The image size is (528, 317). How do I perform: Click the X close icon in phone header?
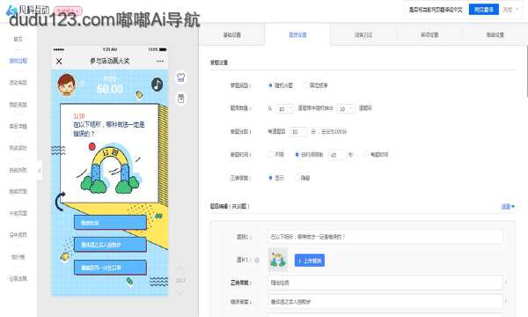point(59,62)
